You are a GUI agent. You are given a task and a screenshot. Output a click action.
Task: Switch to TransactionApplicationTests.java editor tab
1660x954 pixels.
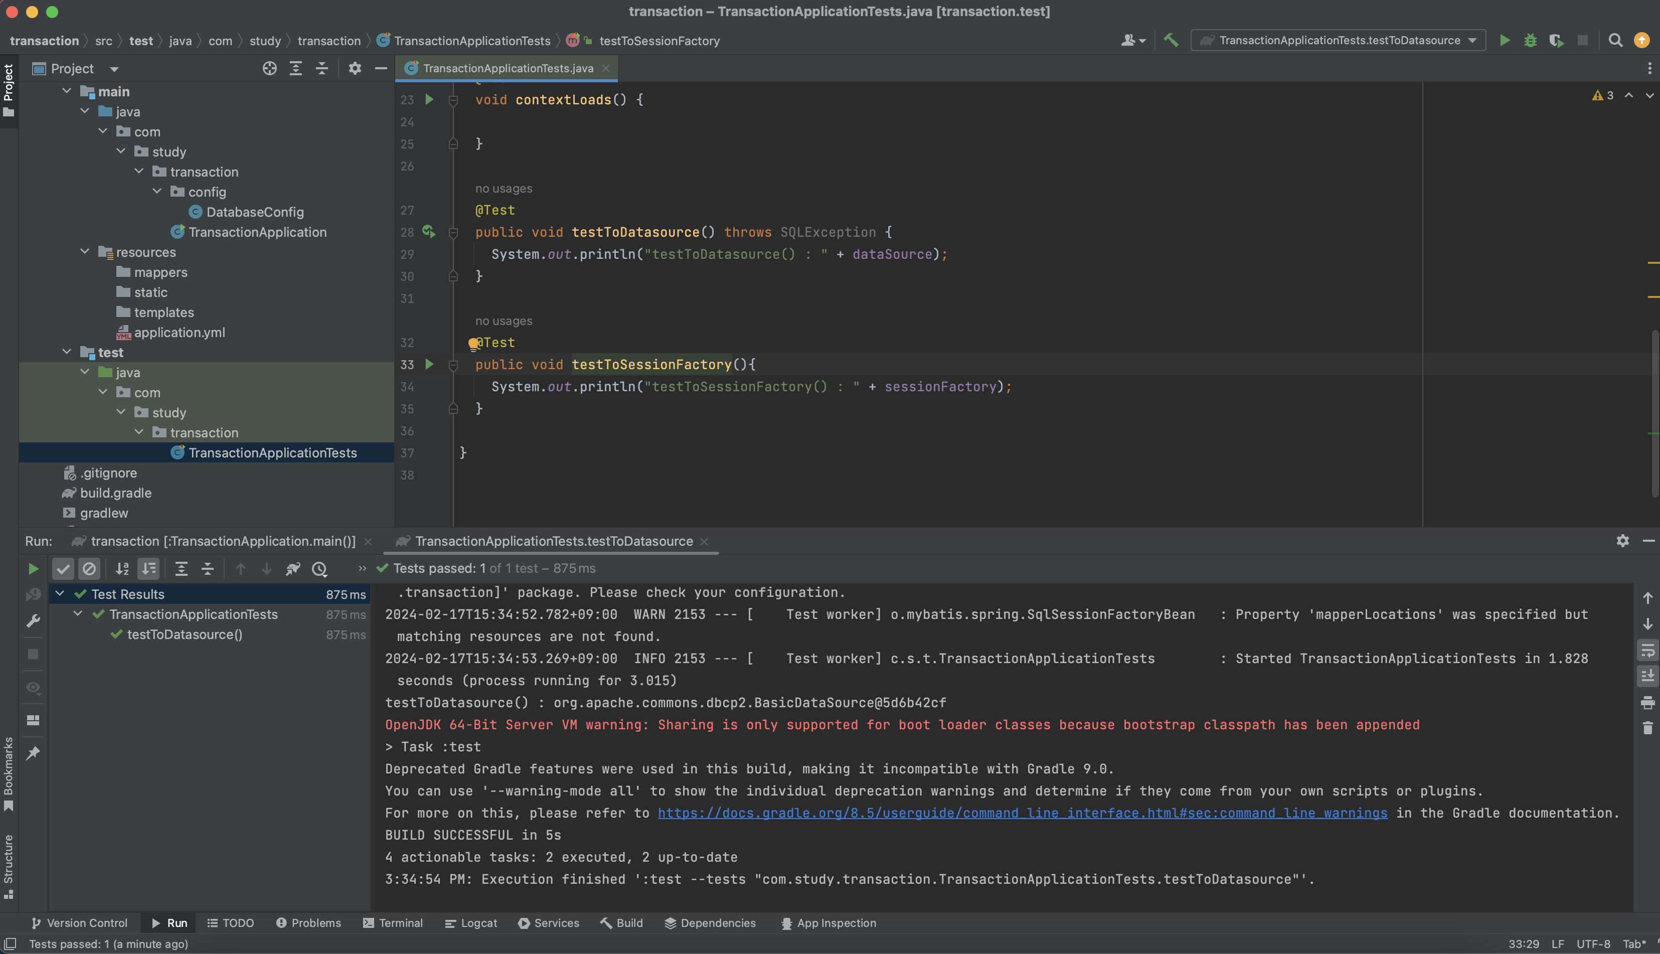pos(507,68)
